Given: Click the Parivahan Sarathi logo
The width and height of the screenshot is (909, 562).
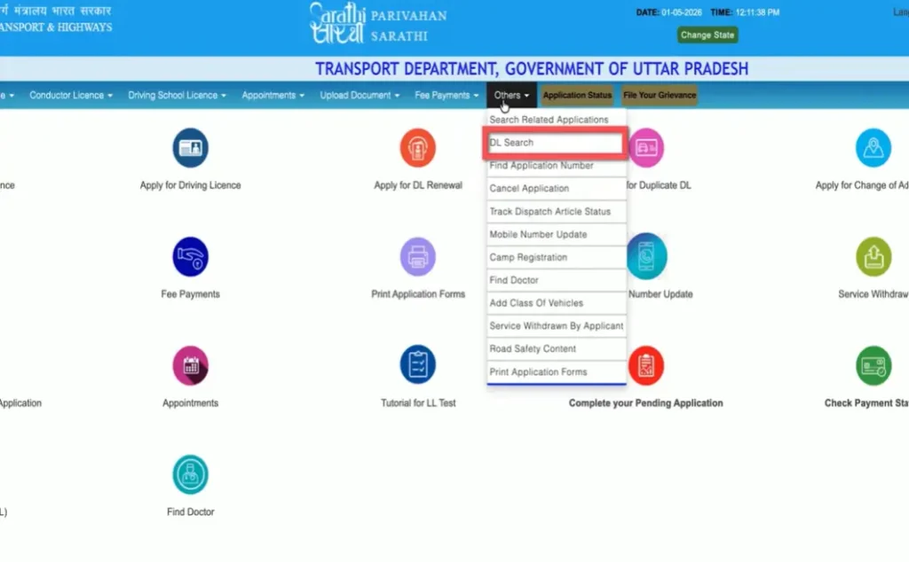Looking at the screenshot, I should click(378, 23).
